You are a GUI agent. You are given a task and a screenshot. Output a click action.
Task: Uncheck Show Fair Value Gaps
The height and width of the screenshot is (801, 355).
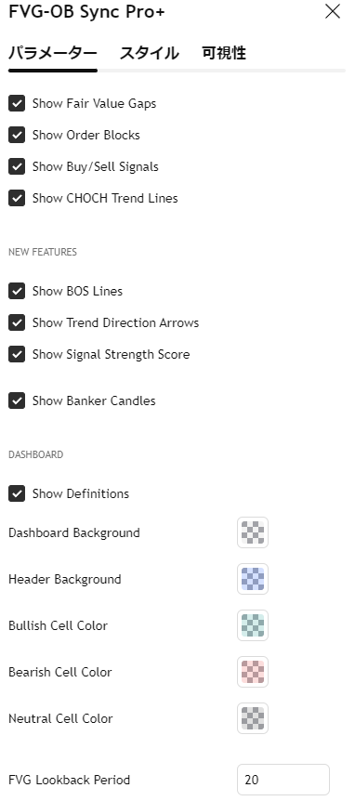coord(17,104)
